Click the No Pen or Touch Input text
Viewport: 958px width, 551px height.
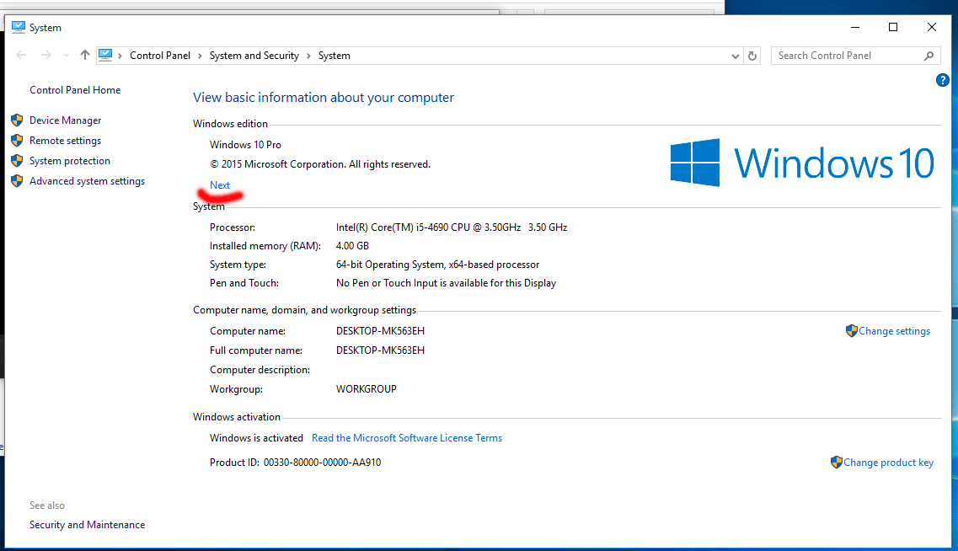(446, 283)
